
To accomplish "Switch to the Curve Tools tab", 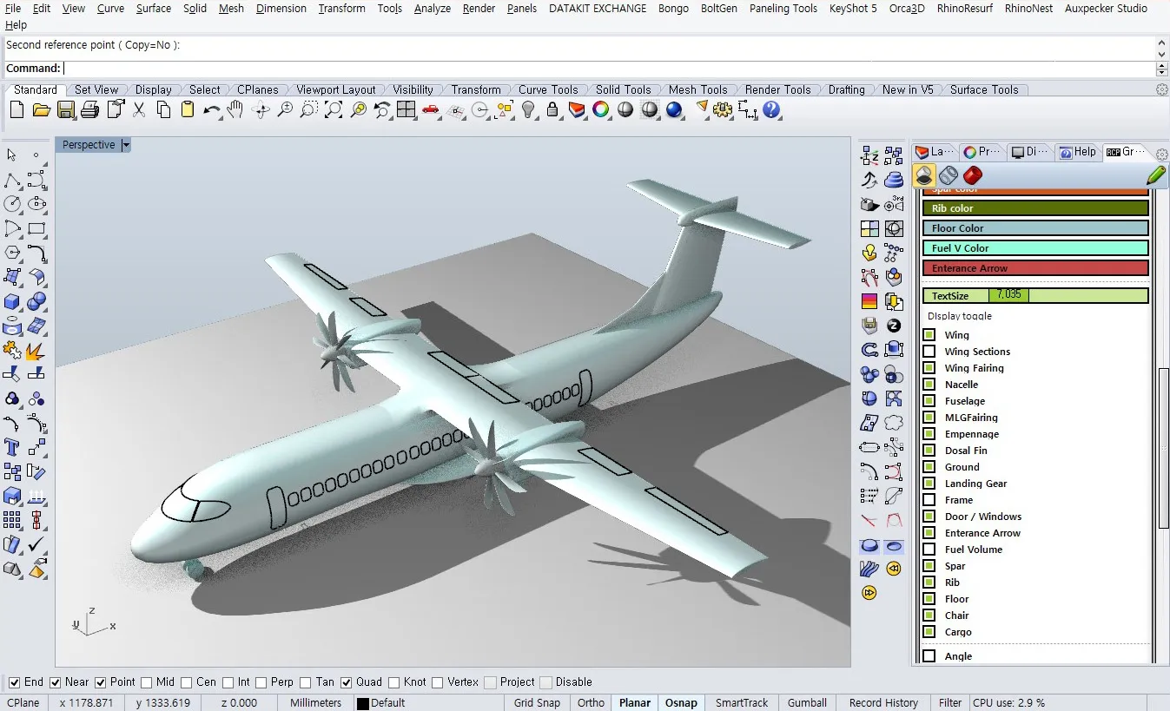I will [x=547, y=89].
